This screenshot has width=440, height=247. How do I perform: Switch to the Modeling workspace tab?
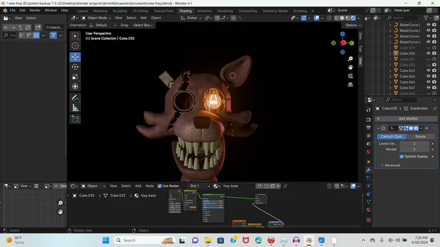pyautogui.click(x=100, y=11)
